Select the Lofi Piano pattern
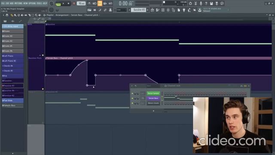The width and height of the screenshot is (275, 155). point(12,56)
